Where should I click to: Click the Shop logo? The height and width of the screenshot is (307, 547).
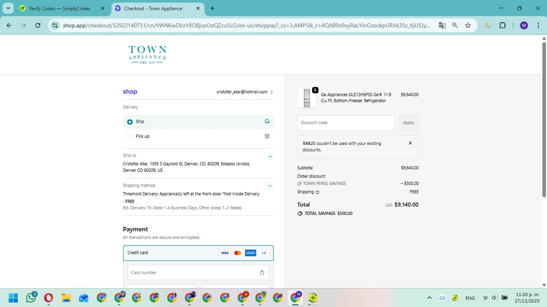click(x=130, y=92)
